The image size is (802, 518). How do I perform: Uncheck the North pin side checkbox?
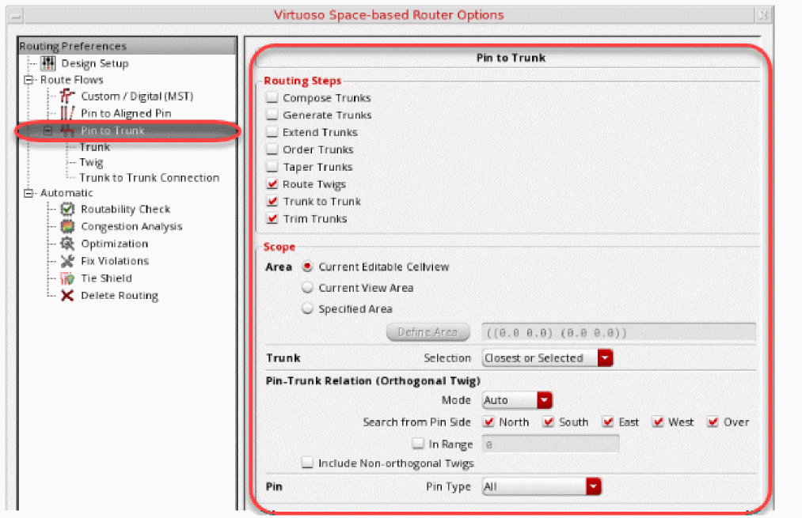(489, 422)
